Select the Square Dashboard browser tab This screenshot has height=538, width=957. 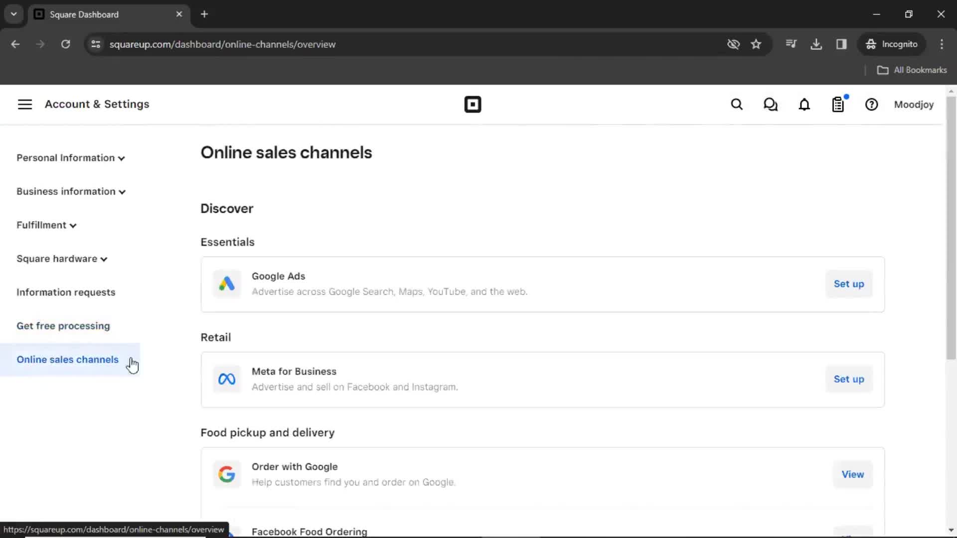[109, 14]
